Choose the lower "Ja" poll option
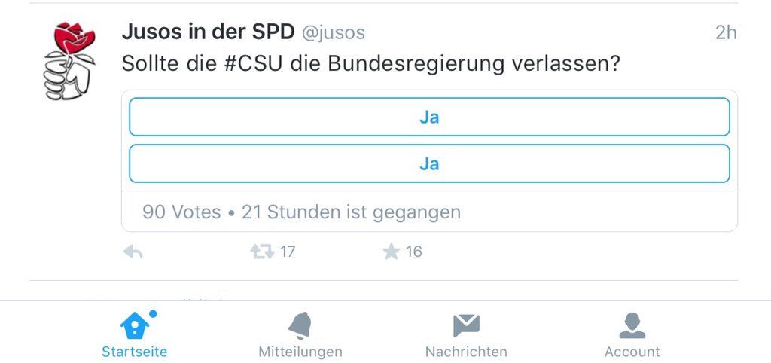Viewport: 771px width, 363px height. (x=429, y=163)
